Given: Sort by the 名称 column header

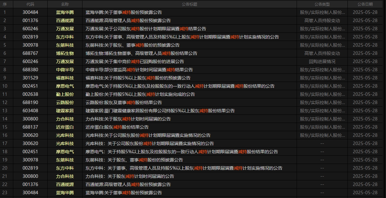Looking at the screenshot, I should (x=65, y=4).
